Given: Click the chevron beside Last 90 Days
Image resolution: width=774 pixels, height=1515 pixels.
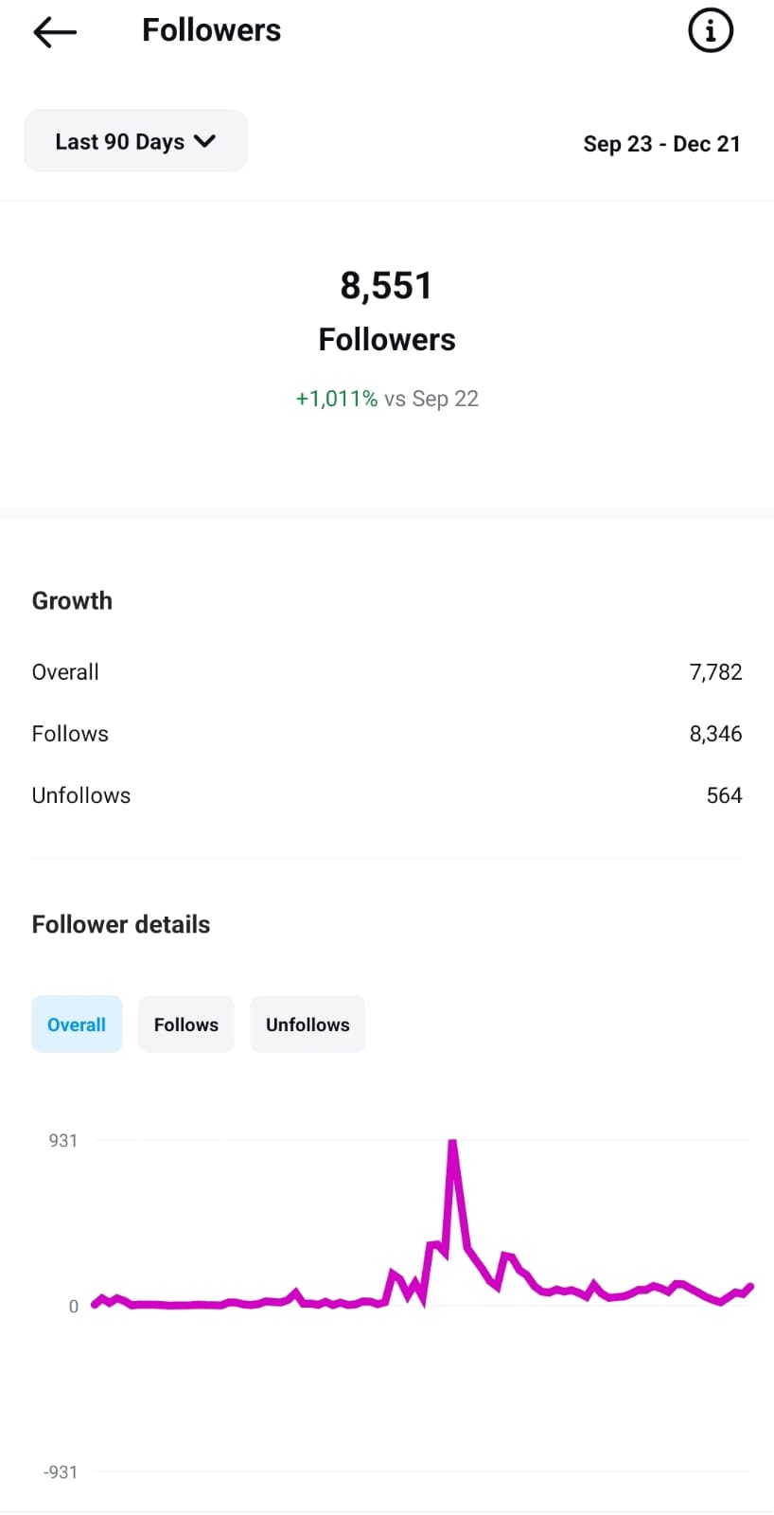Looking at the screenshot, I should [x=204, y=141].
